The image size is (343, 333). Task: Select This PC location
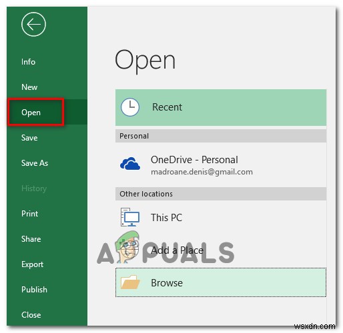221,217
